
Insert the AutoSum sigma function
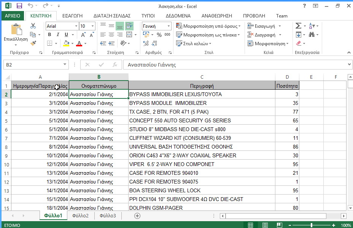coord(298,26)
